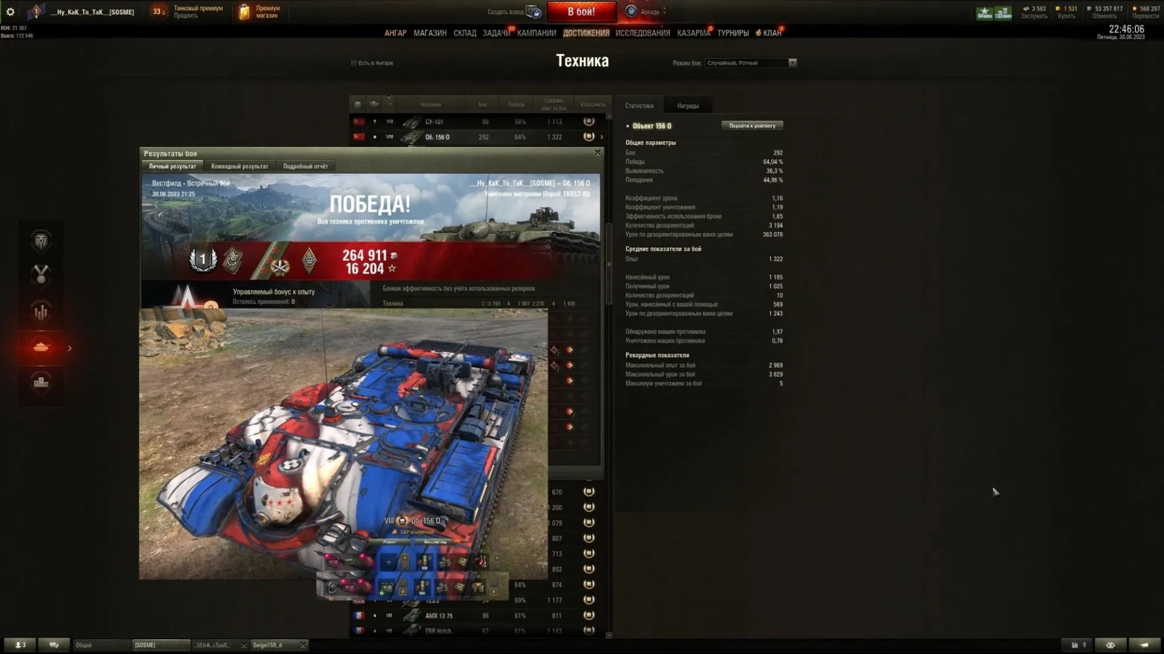
Task: Open the contacts list icon in bottom bar
Action: pyautogui.click(x=20, y=645)
